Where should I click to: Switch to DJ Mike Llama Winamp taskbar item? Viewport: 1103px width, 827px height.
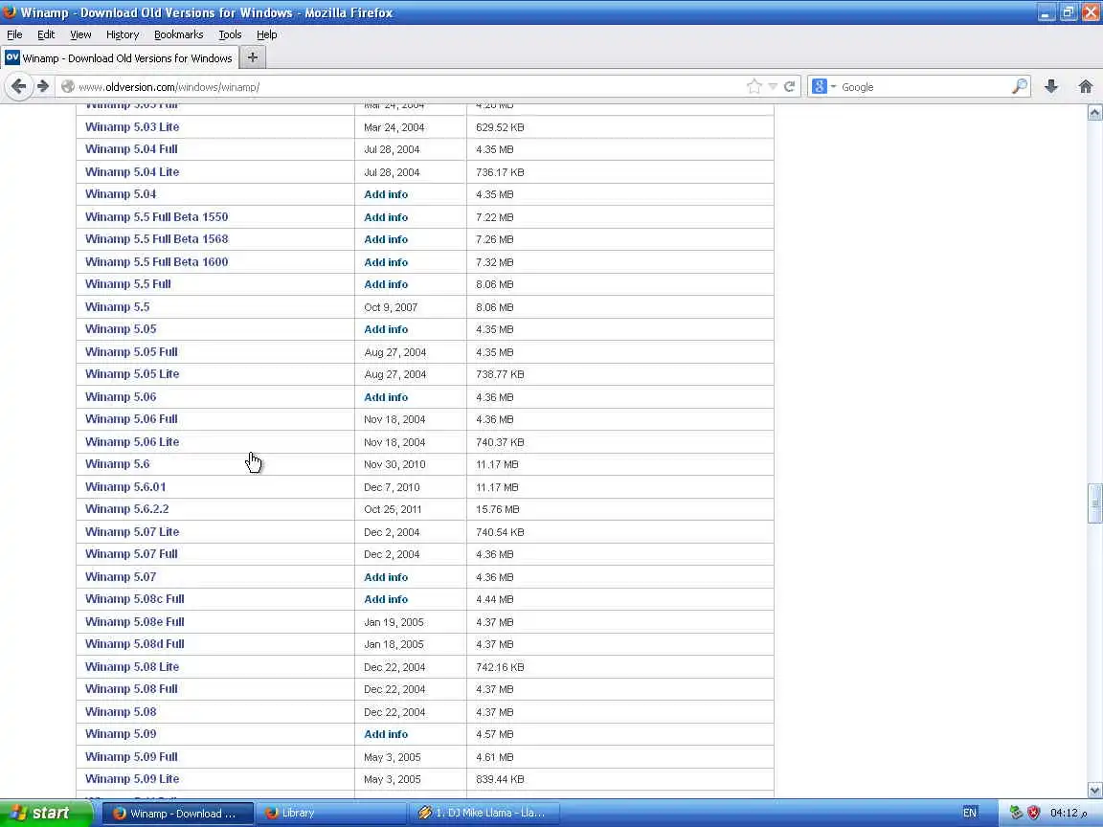click(x=484, y=813)
